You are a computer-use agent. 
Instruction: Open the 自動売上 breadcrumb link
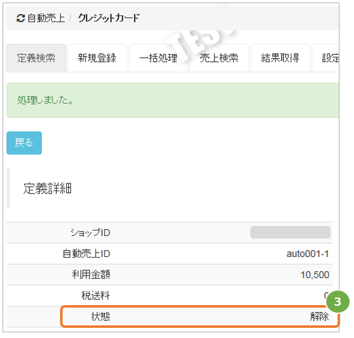[x=46, y=18]
